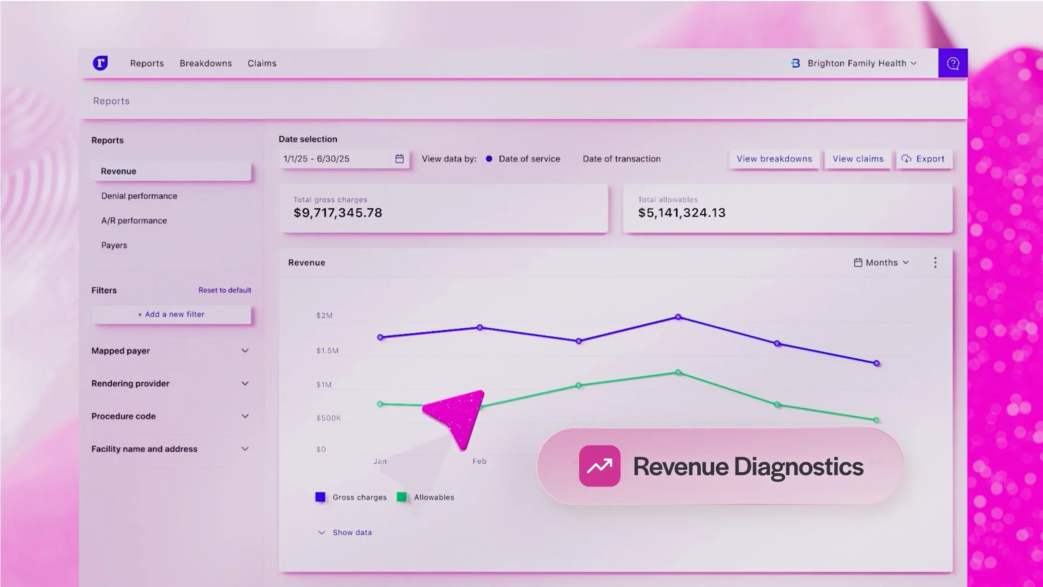
Task: Select the Payers report
Action: point(114,245)
